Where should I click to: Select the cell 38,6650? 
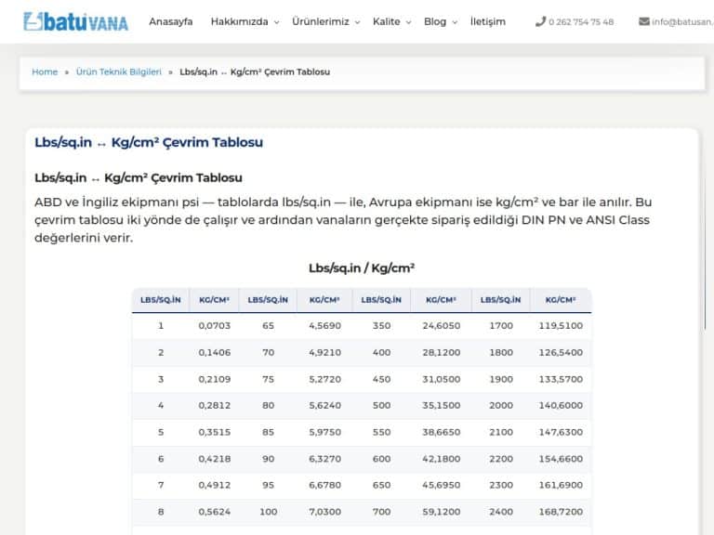pyautogui.click(x=442, y=432)
